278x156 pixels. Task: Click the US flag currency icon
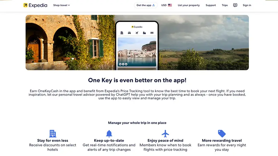pyautogui.click(x=170, y=5)
